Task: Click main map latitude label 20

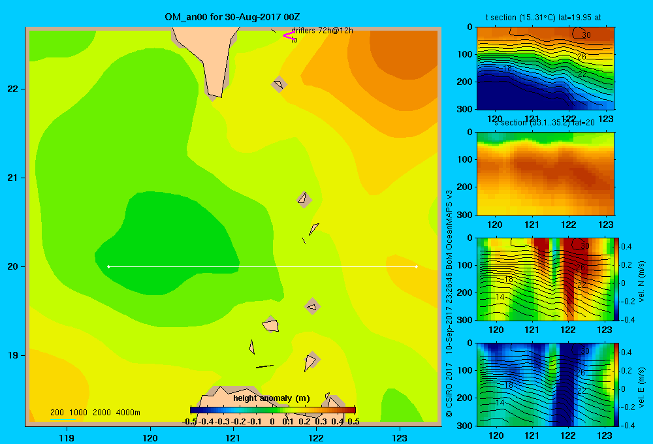Action: (12, 266)
